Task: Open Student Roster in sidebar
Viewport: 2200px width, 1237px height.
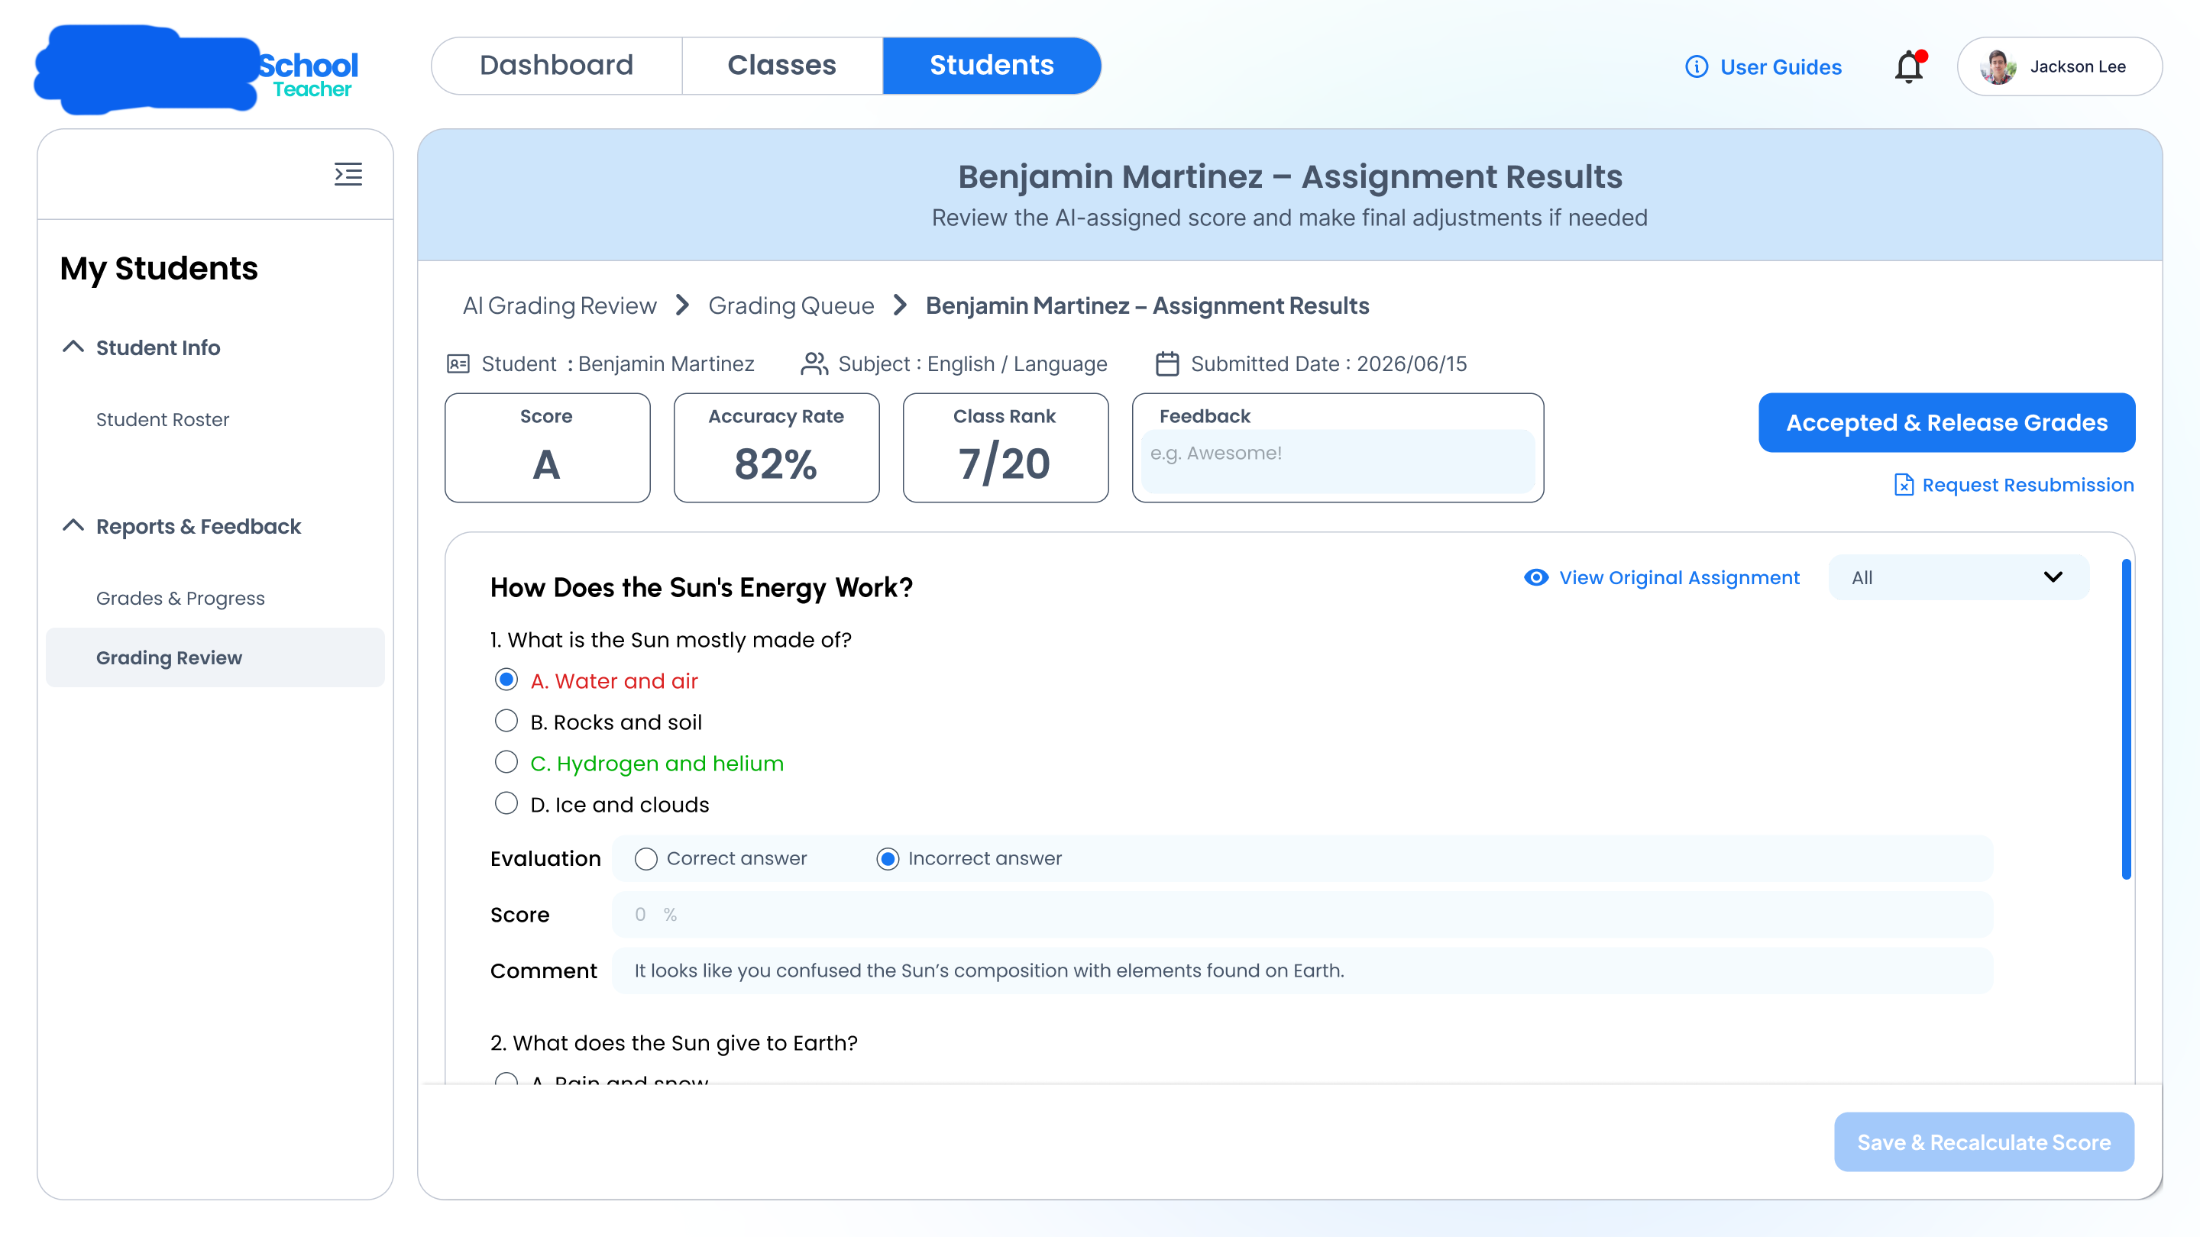Action: (x=162, y=419)
